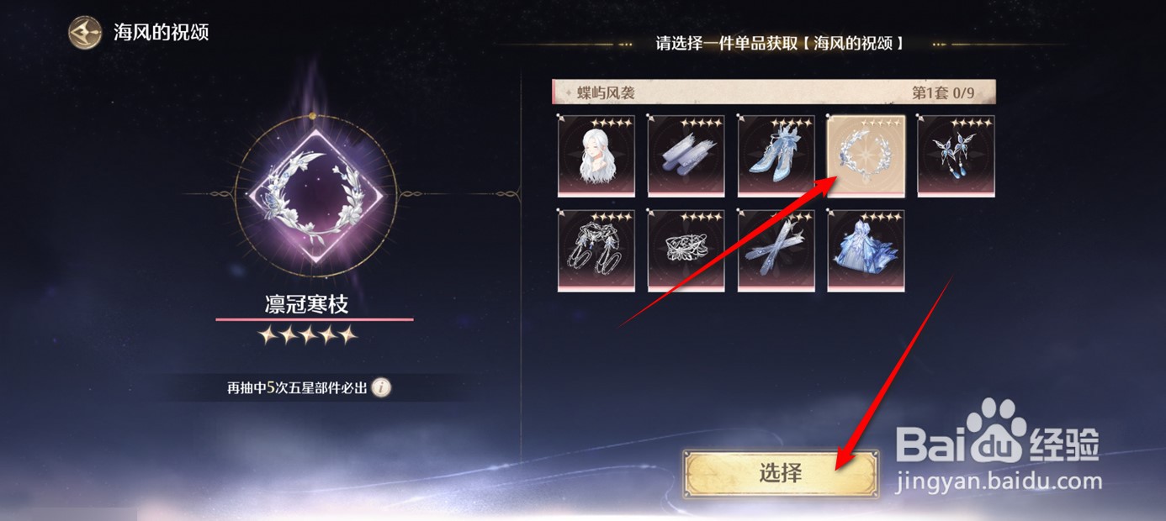Select the highlighted wreath crown item

click(x=867, y=156)
